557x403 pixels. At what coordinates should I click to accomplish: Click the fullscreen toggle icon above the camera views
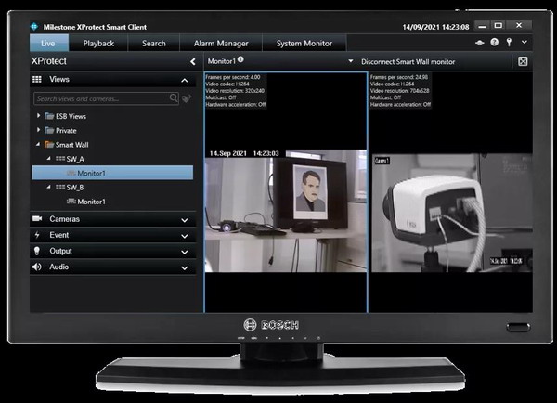click(x=523, y=61)
